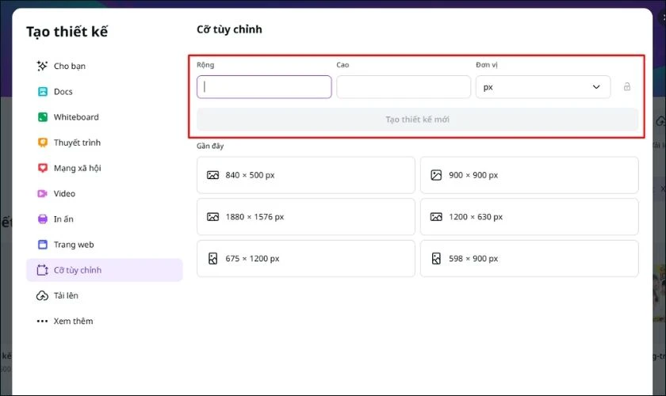Open the Trang web menu item
This screenshot has width=666, height=396.
click(x=74, y=245)
